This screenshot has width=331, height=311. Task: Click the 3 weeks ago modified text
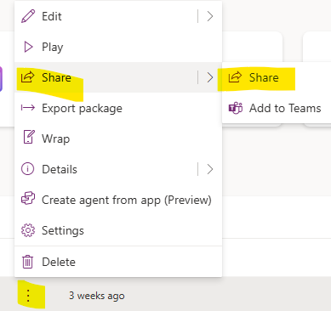[97, 296]
